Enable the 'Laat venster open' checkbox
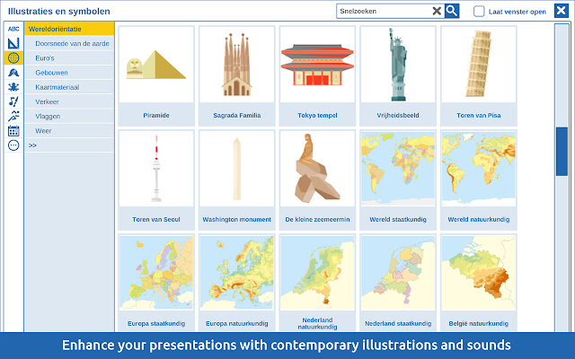Screen dimensions: 575x359 tap(479, 12)
